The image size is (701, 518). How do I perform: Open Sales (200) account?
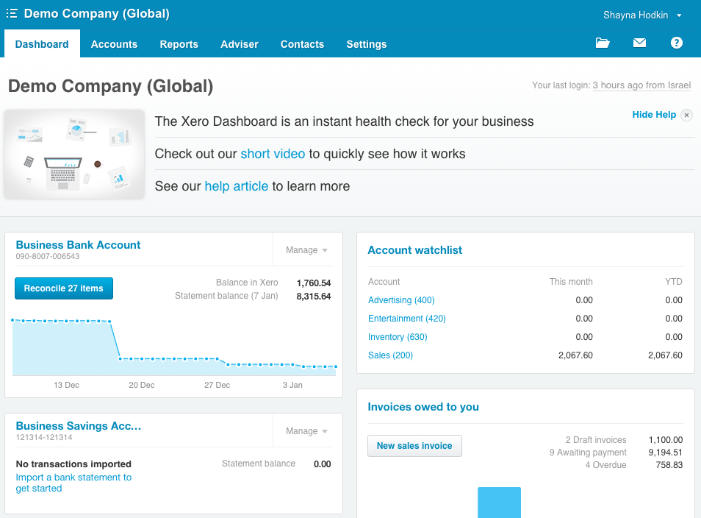(390, 355)
